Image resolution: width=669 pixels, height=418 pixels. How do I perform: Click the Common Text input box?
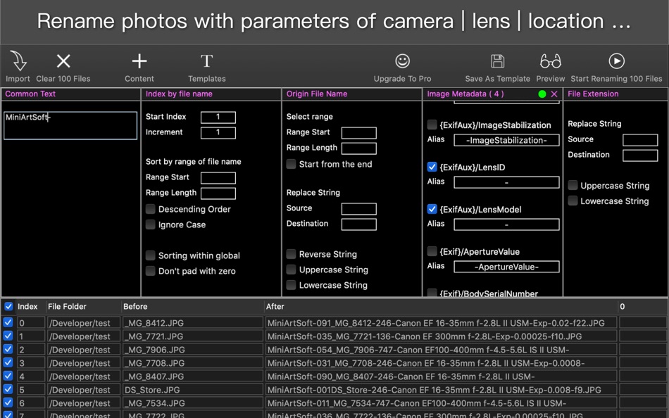click(70, 125)
